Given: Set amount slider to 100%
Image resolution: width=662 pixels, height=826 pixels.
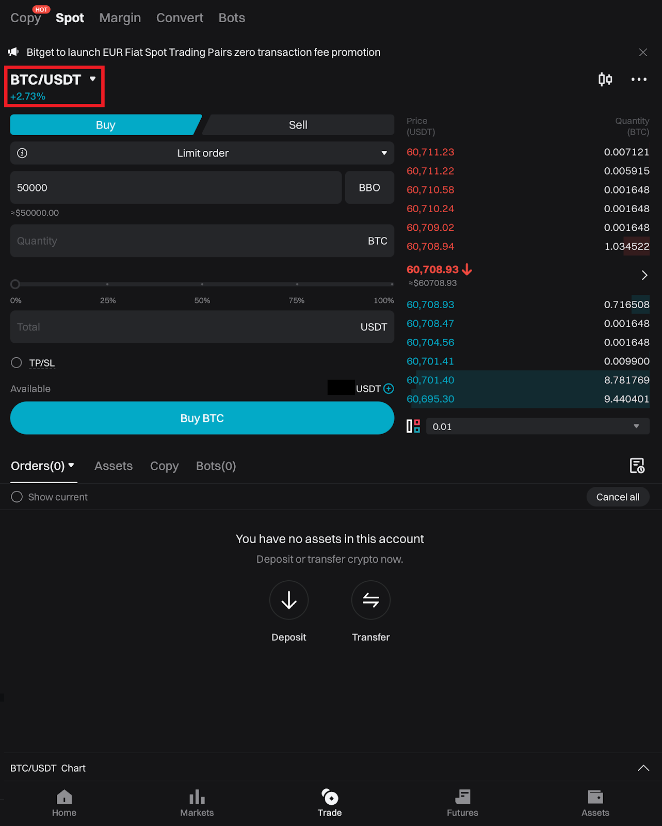Looking at the screenshot, I should 392,284.
